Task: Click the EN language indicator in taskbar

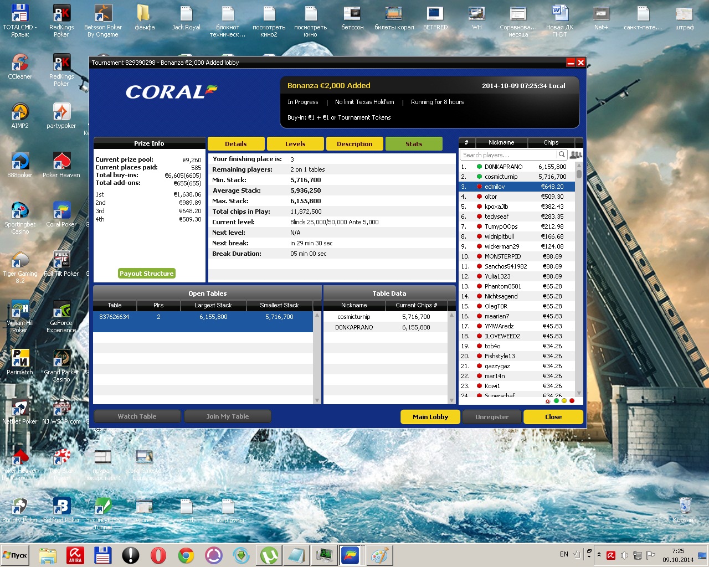Action: click(564, 554)
